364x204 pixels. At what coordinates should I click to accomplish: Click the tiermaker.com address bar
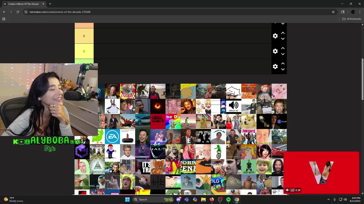pyautogui.click(x=179, y=12)
